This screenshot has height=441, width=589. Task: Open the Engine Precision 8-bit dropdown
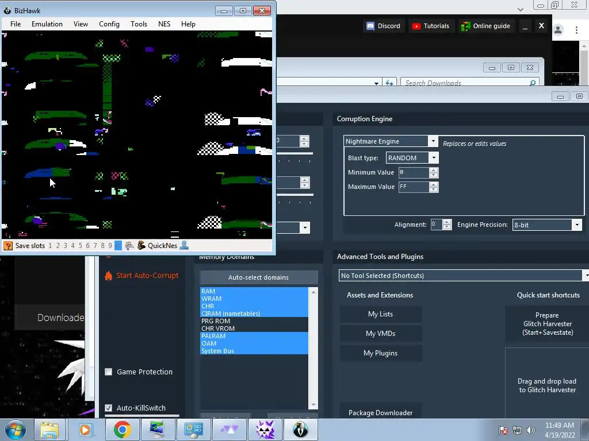pos(577,225)
